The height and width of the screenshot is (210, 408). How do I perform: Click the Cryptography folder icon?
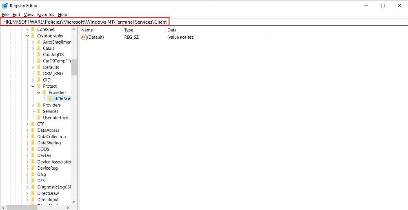[x=33, y=36]
